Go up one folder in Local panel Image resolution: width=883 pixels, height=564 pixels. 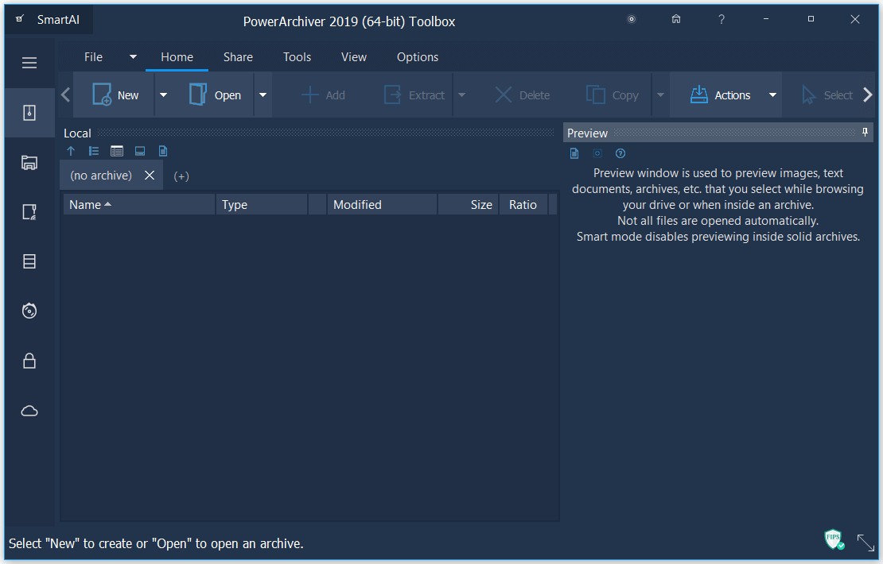click(71, 151)
